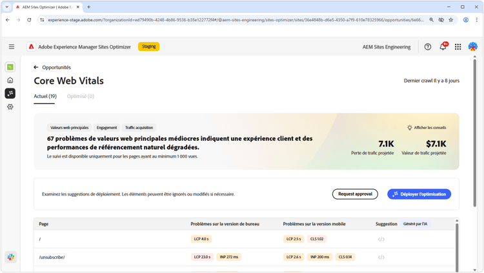The height and width of the screenshot is (273, 484).
Task: Open the app switcher grid icon
Action: (458, 46)
